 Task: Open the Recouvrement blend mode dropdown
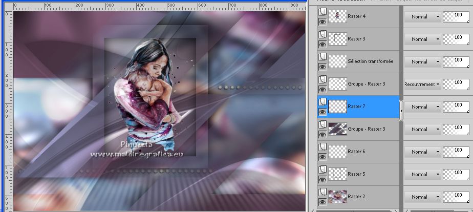[422, 84]
